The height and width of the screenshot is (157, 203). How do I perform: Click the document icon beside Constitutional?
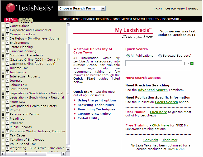point(7,26)
